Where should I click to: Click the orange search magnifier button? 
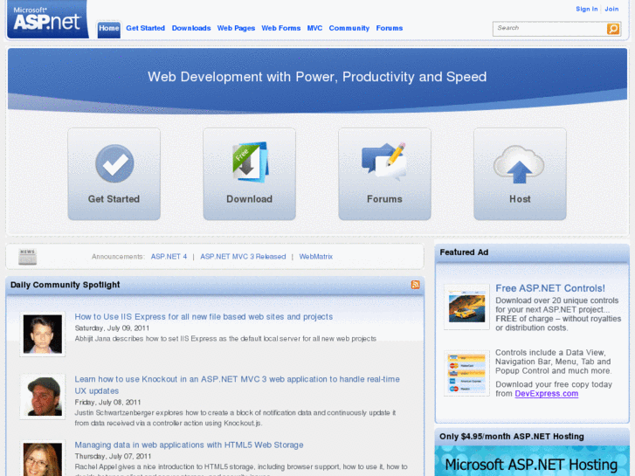pyautogui.click(x=612, y=29)
